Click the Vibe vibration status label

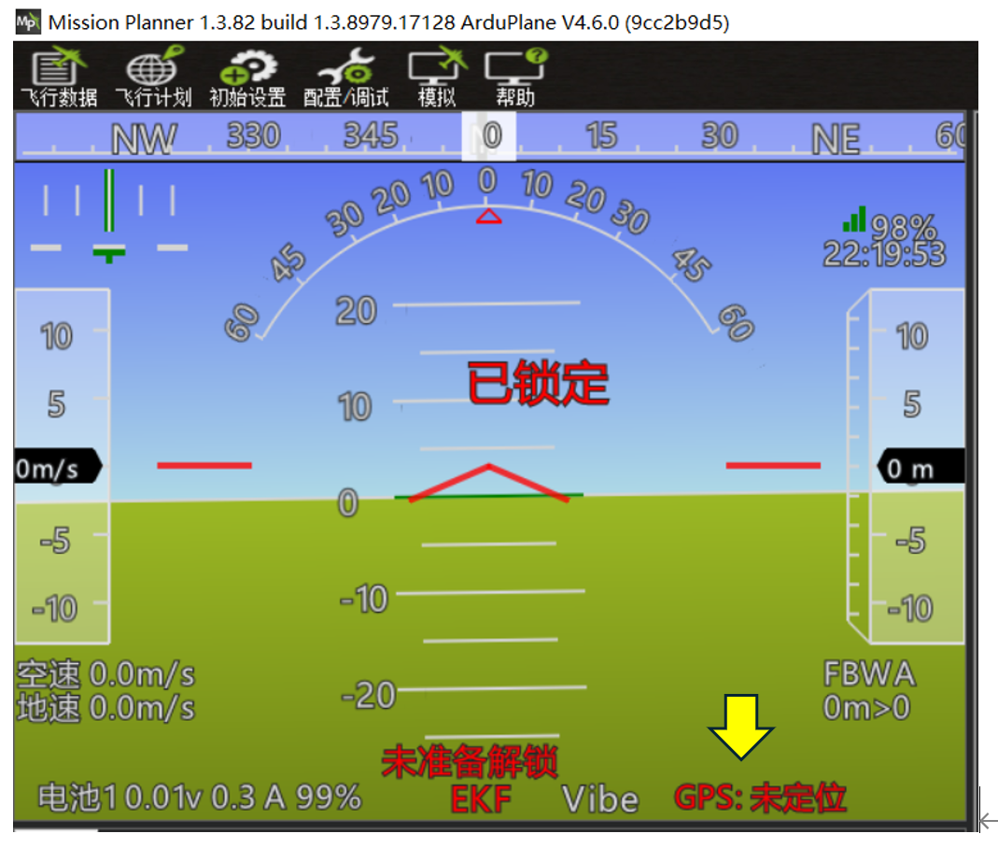(599, 799)
